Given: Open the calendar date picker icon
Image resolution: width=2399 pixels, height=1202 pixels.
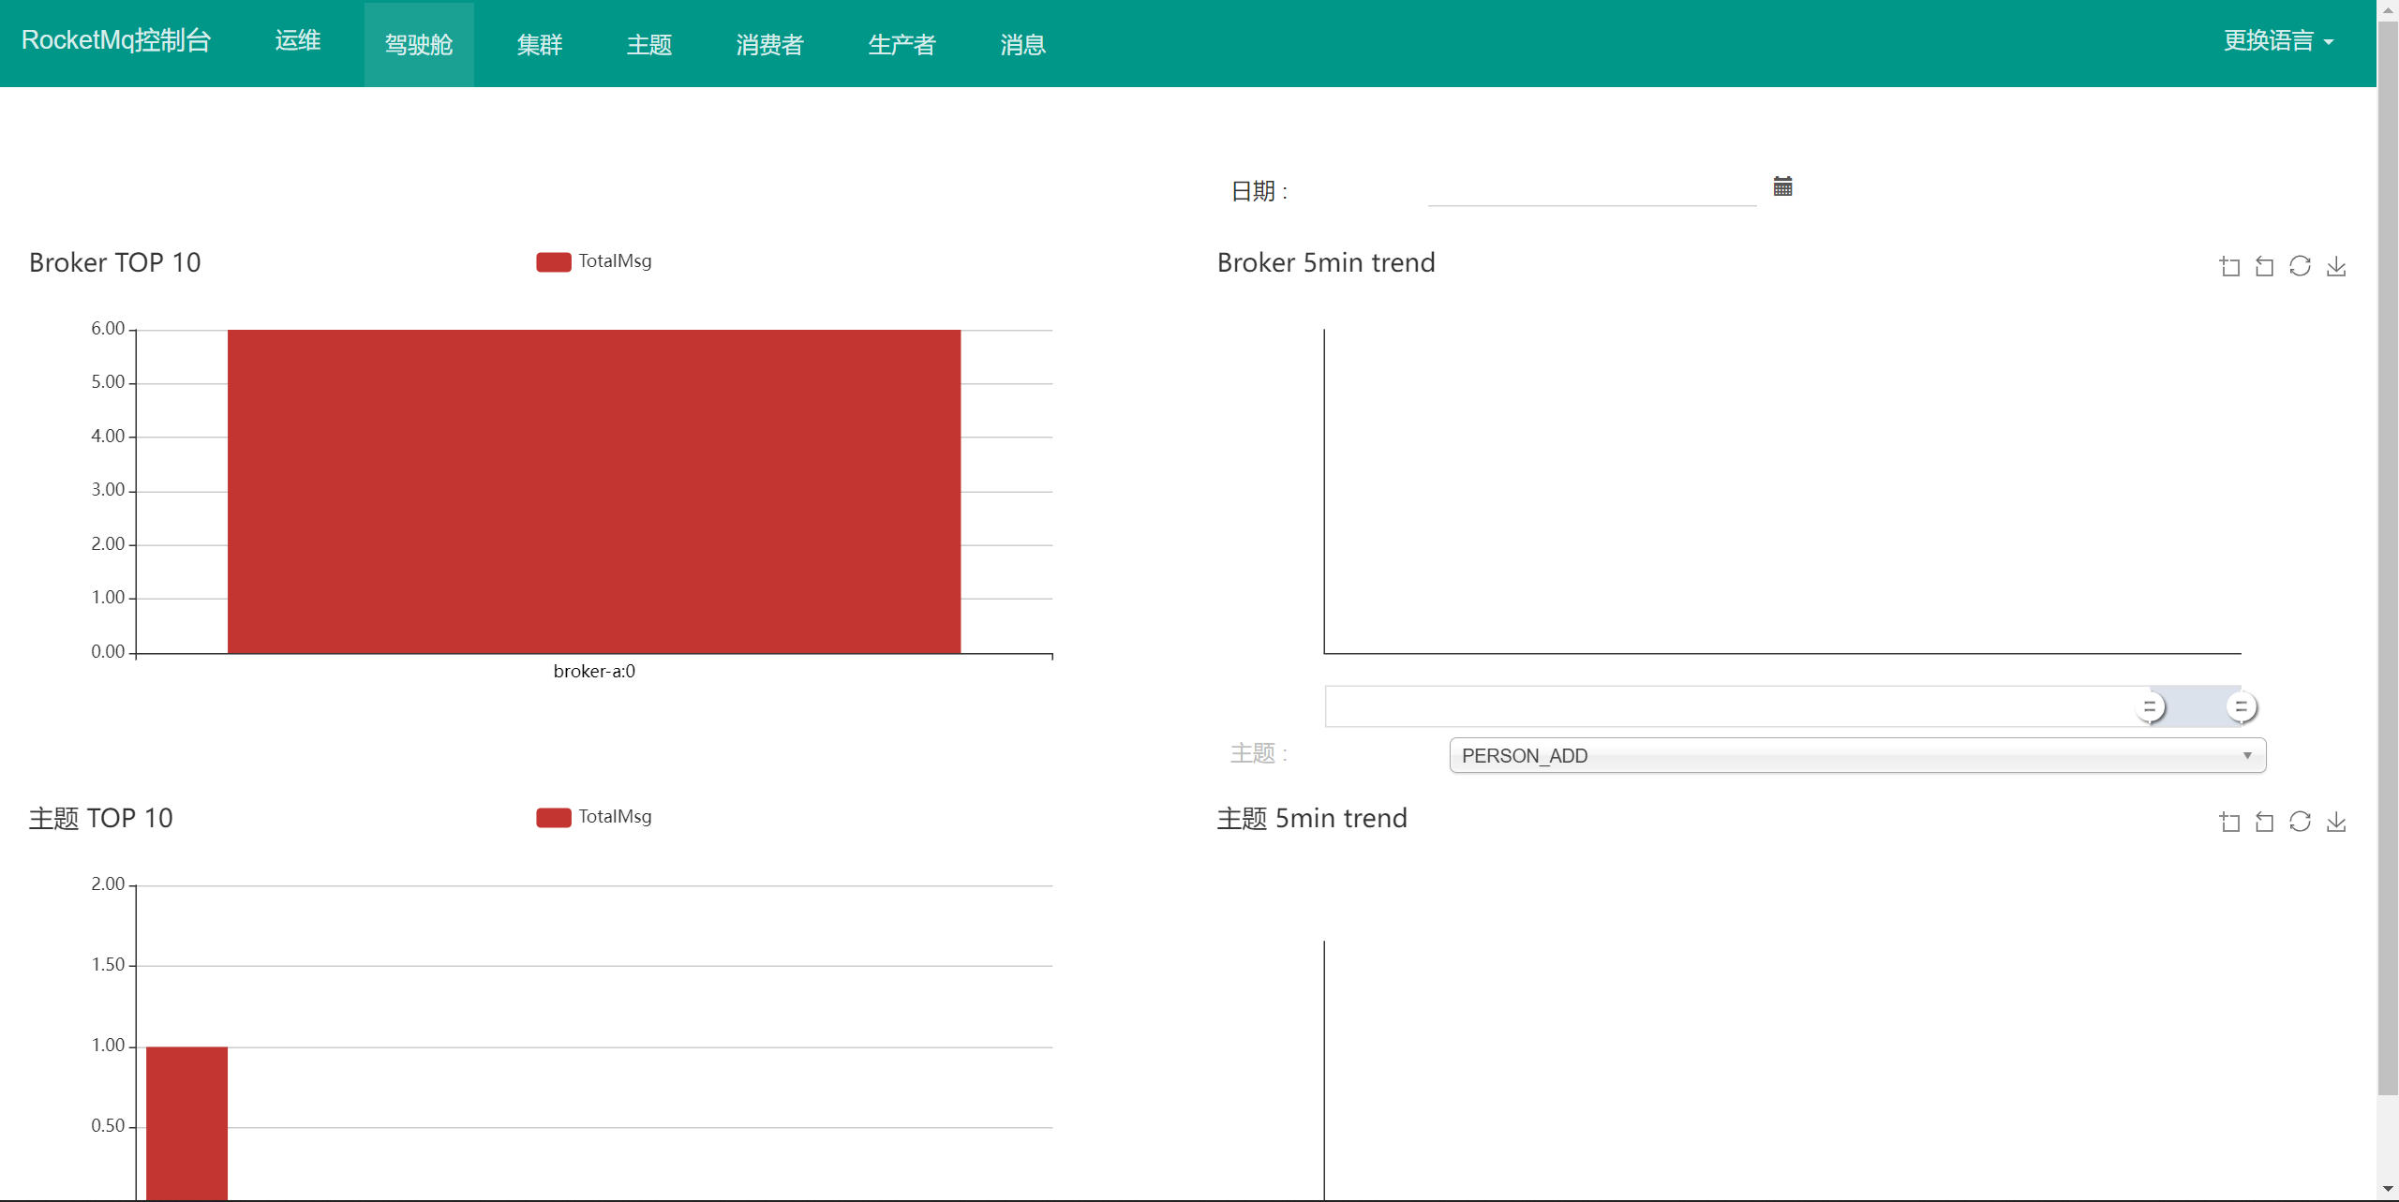Looking at the screenshot, I should [x=1782, y=186].
